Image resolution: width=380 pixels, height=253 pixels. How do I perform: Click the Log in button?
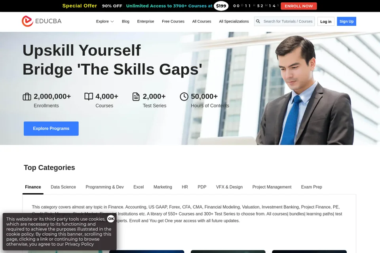click(x=326, y=21)
